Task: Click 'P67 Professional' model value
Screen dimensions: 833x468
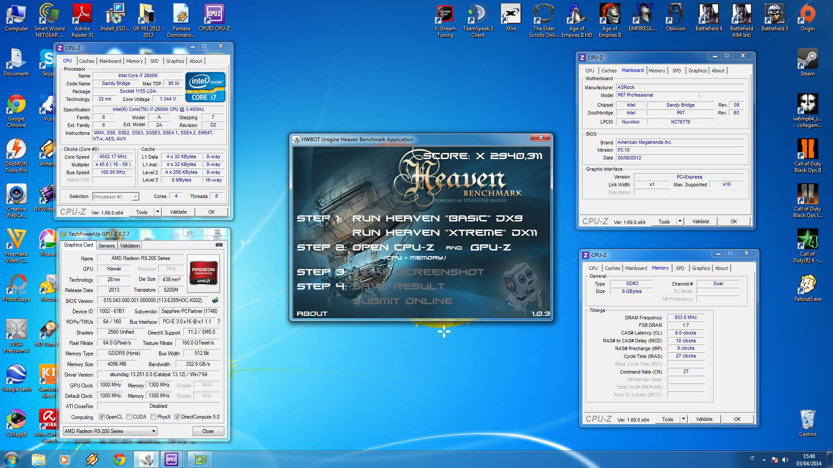Action: (x=656, y=95)
